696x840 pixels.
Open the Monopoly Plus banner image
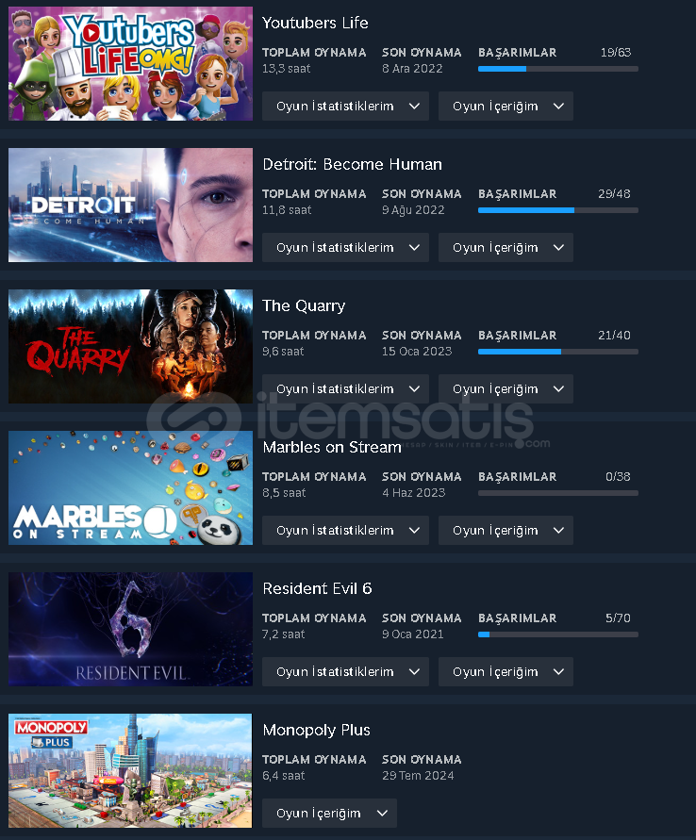point(130,770)
